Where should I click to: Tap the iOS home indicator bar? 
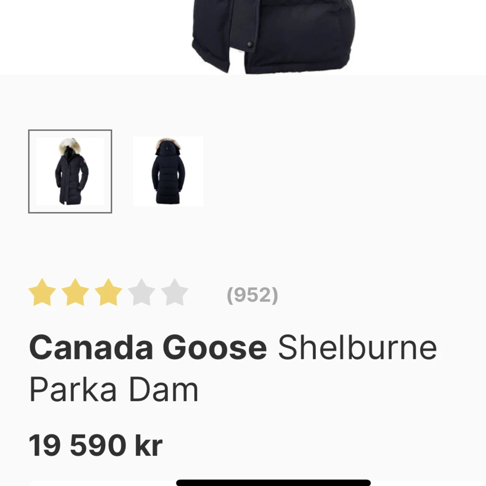[273, 483]
